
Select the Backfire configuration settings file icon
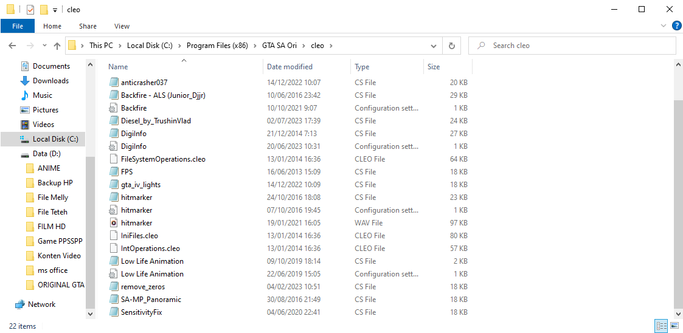(113, 108)
